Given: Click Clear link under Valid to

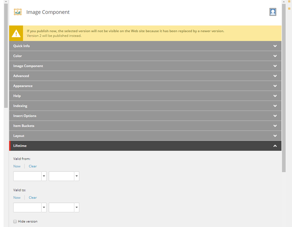Looking at the screenshot, I should point(33,197).
